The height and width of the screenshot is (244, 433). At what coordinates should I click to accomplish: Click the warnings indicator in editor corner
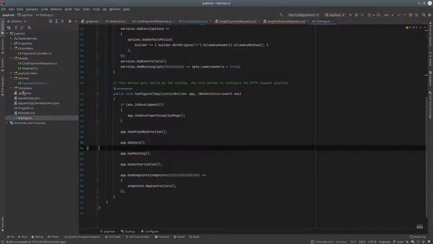pyautogui.click(x=408, y=28)
